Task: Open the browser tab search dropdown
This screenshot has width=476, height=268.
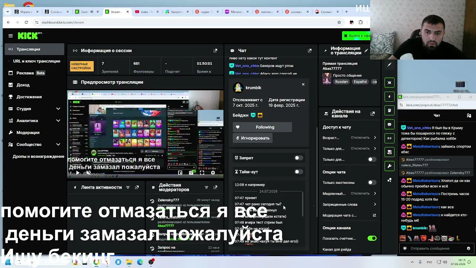Action: pyautogui.click(x=7, y=12)
